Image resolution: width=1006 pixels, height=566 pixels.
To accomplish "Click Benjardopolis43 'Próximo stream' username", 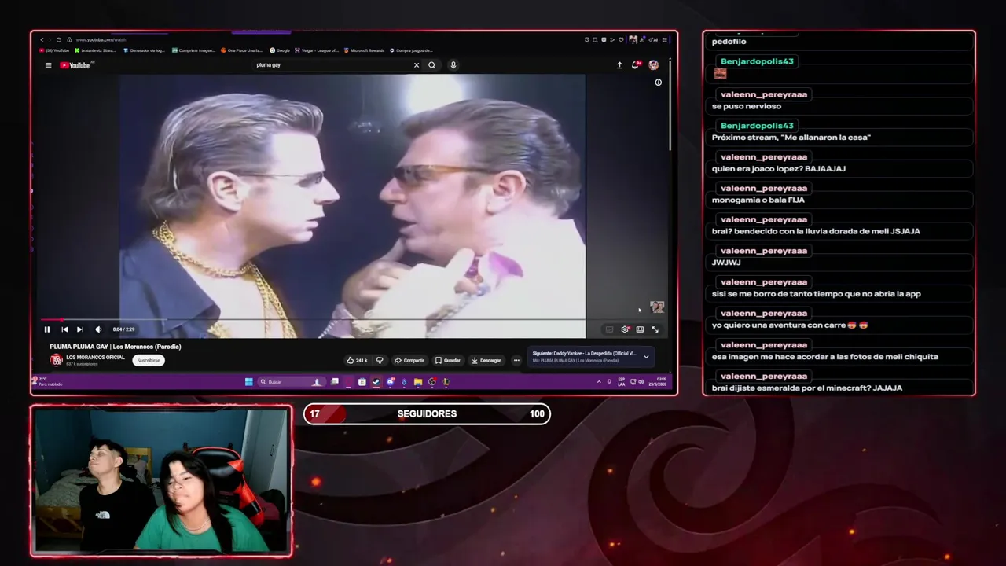I will pos(757,126).
